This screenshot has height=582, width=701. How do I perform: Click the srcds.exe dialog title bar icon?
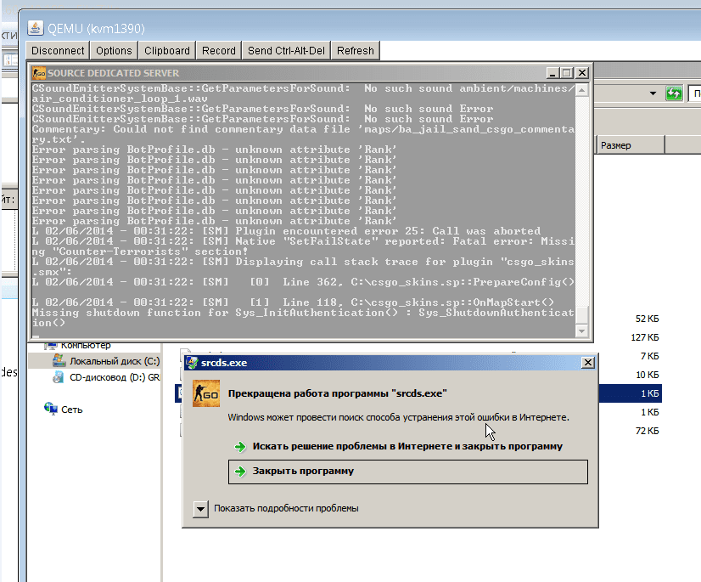click(193, 363)
